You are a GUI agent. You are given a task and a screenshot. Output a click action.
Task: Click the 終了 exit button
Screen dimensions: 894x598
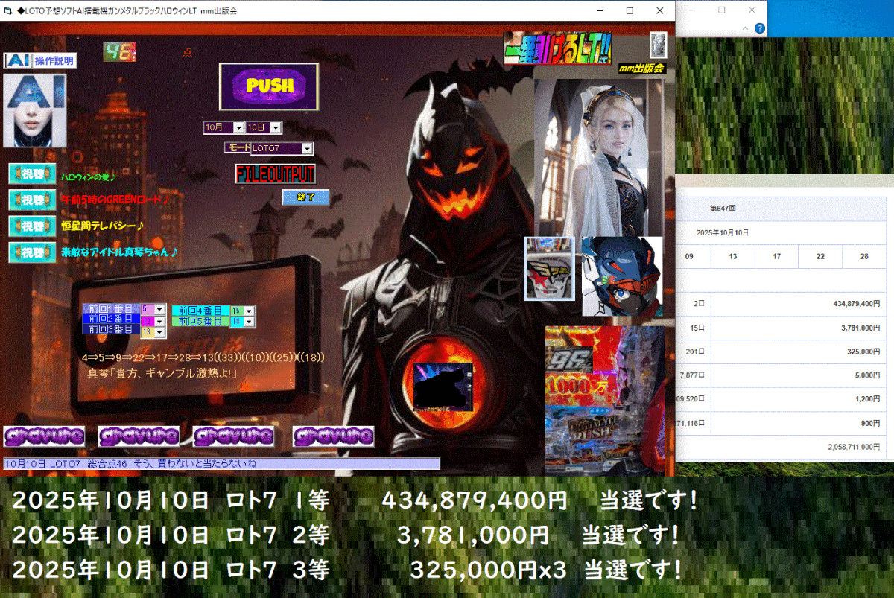pos(305,197)
